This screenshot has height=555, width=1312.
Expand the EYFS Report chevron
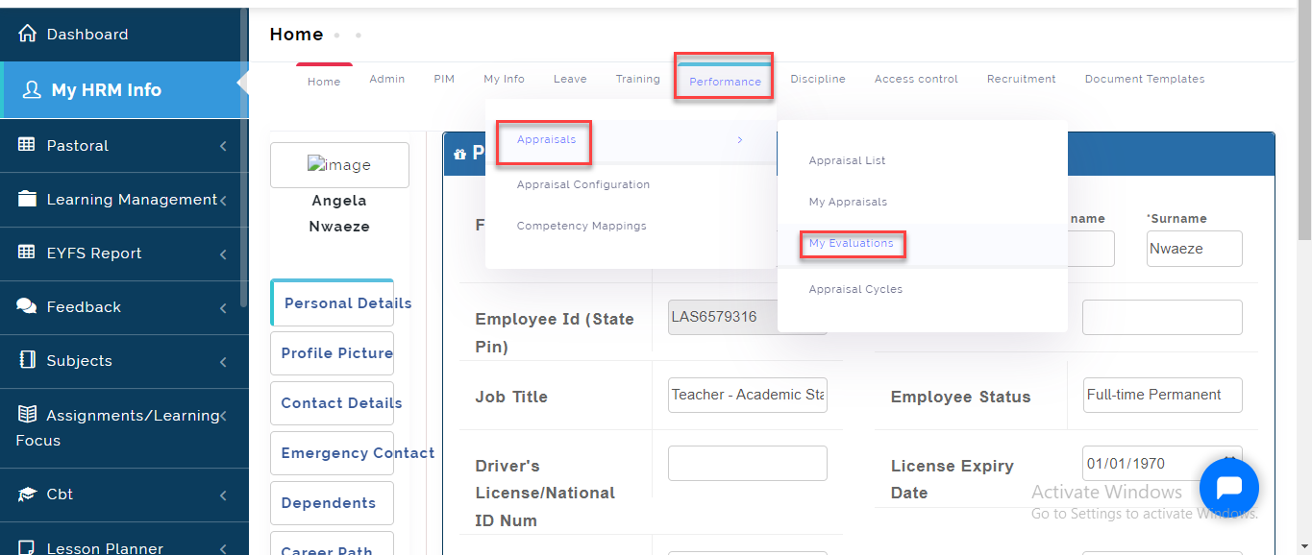tap(223, 253)
